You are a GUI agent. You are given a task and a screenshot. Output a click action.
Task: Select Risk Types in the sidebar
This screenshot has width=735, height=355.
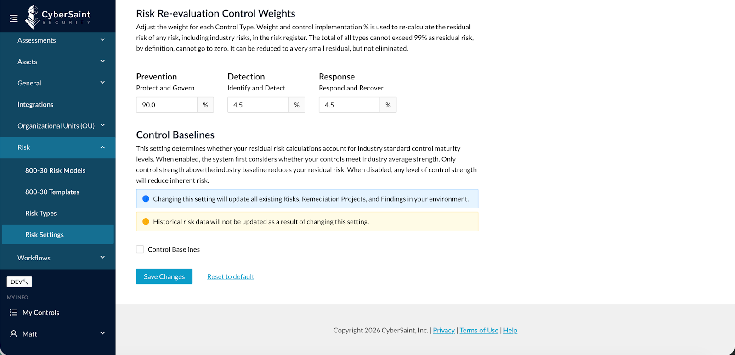click(41, 214)
